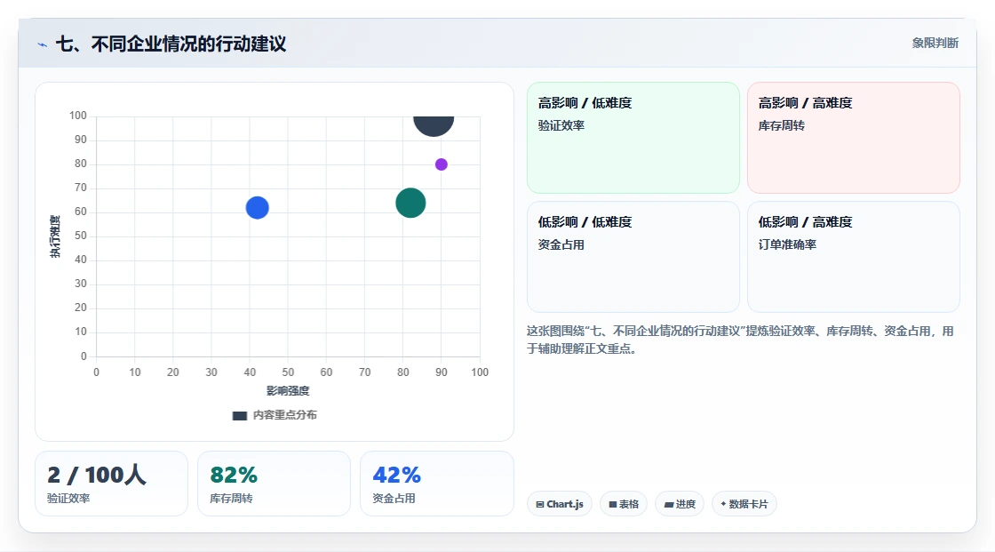Screen dimensions: 995x552
Task: Click the 影响强度 x-axis label
Action: click(x=288, y=390)
